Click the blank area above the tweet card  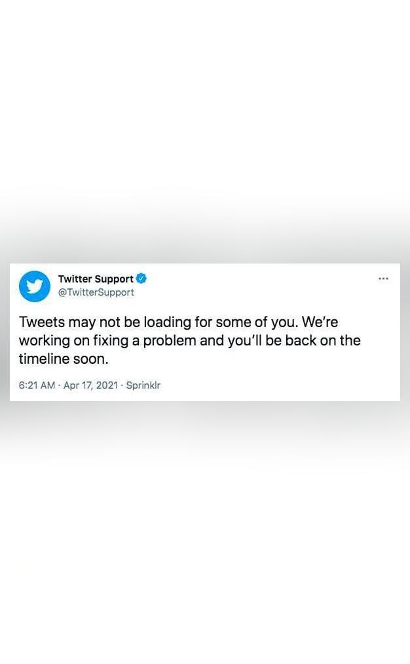[205, 131]
